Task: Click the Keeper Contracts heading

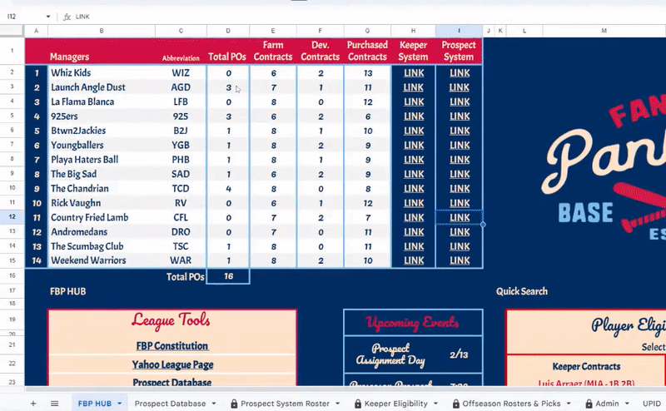Action: [x=586, y=366]
